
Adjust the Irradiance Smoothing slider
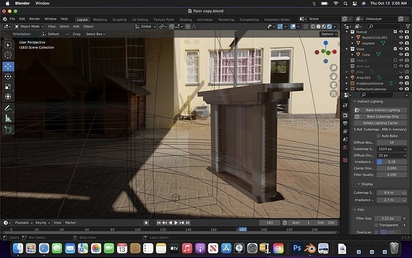(x=391, y=162)
